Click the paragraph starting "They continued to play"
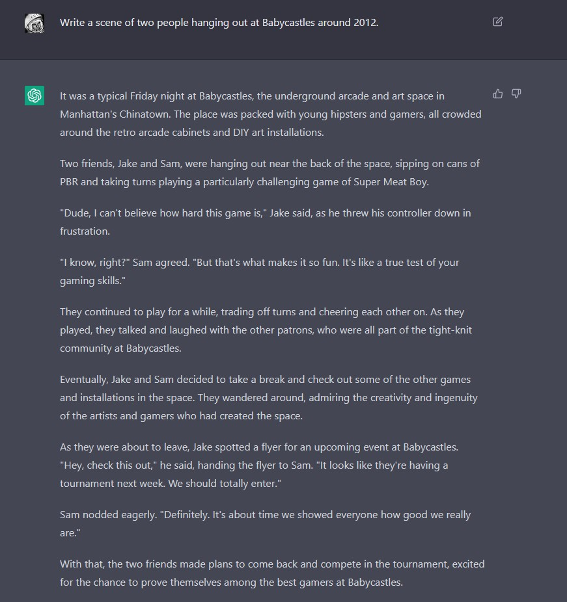 (266, 330)
